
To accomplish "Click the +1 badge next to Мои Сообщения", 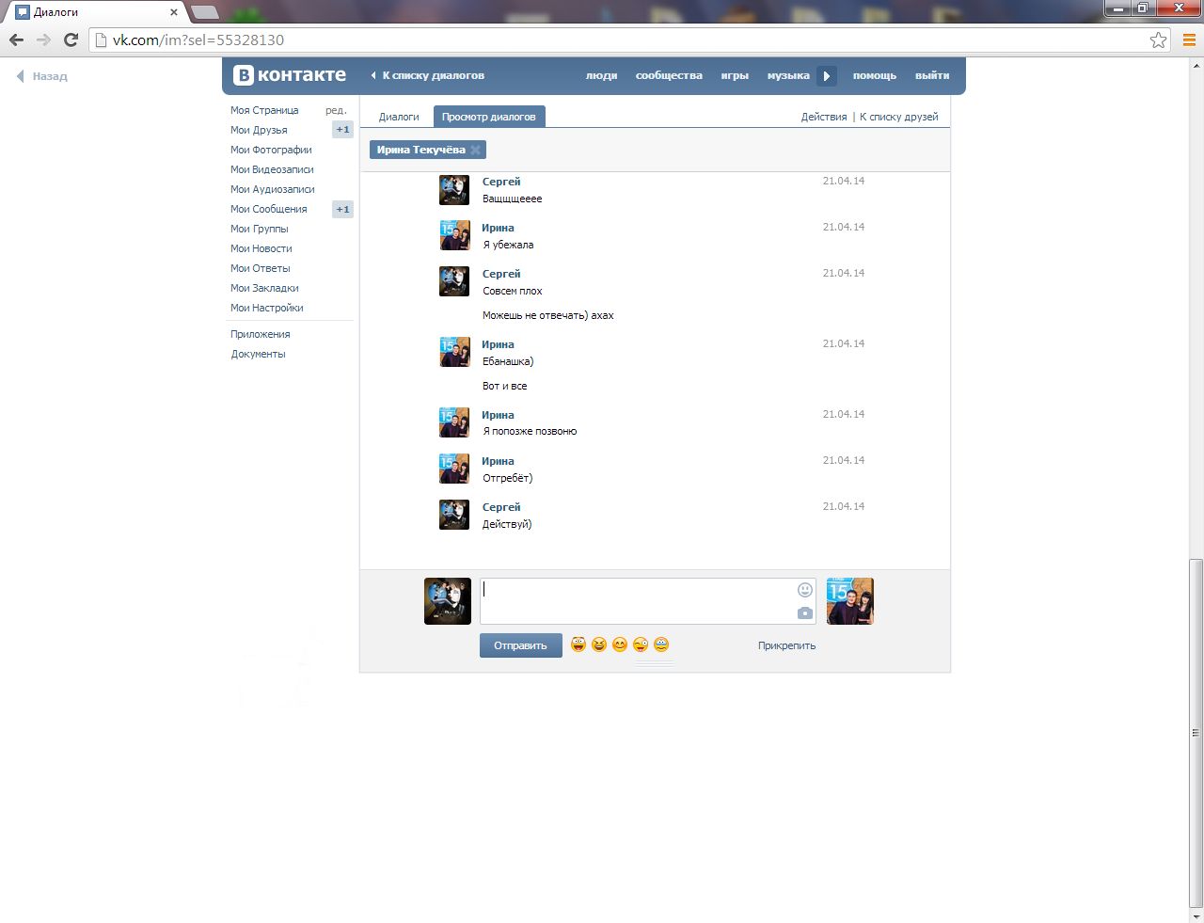I will (x=342, y=209).
